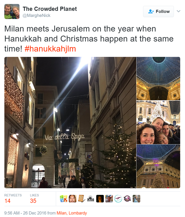This screenshot has width=185, height=217.
Task: Show the 14 retweets list
Action: 13,199
